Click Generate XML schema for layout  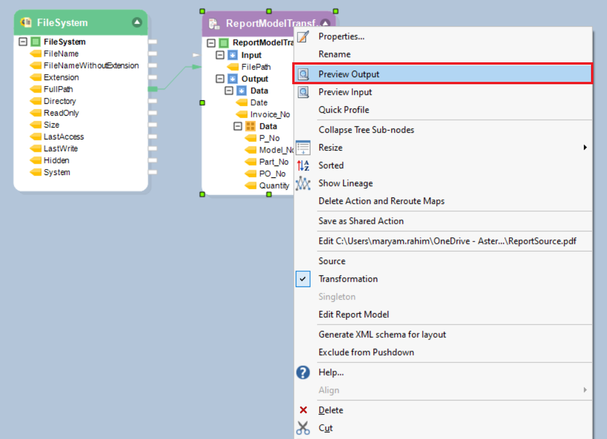(x=382, y=335)
